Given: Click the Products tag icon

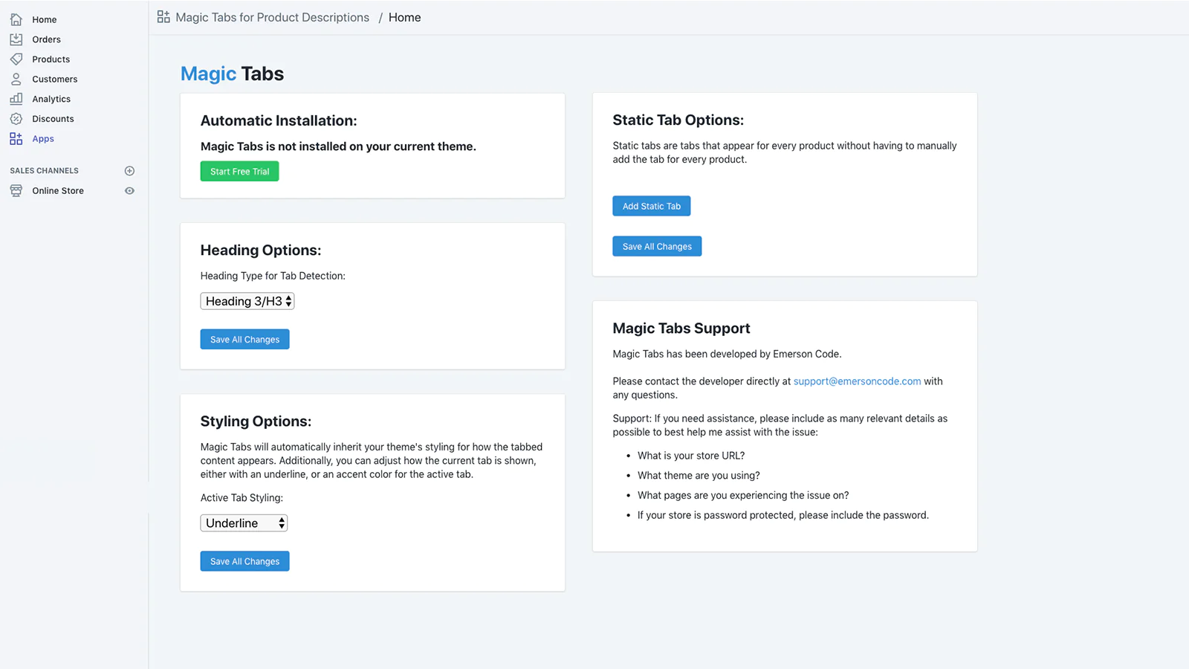Looking at the screenshot, I should click(x=16, y=59).
